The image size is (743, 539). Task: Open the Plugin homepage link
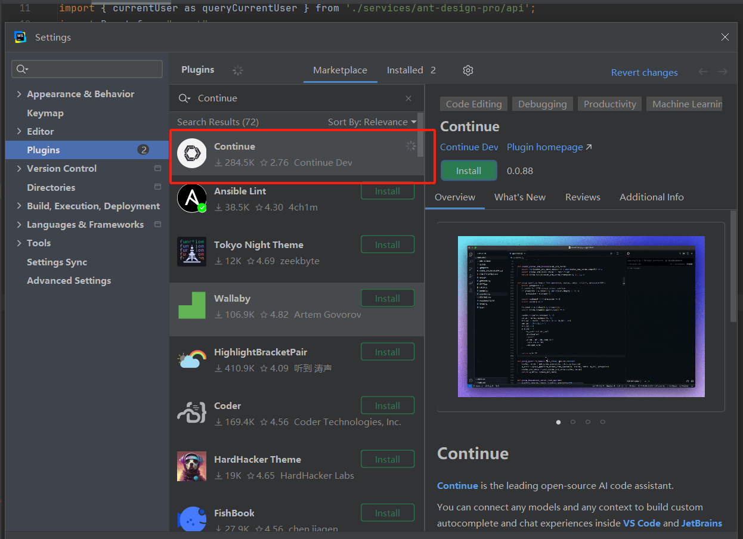click(549, 147)
